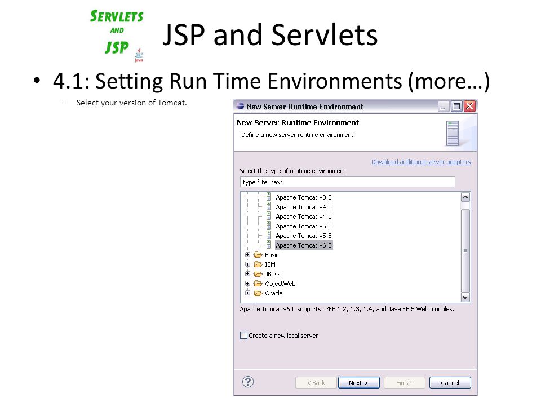This screenshot has width=541, height=406.
Task: Click the ObjectWeb folder icon
Action: 258,284
